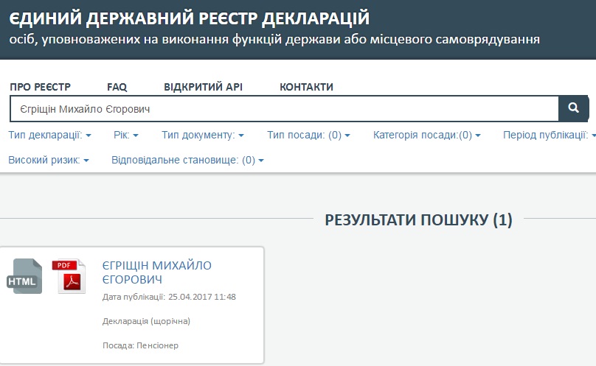Open the Рік filter dropdown
The image size is (596, 366).
[126, 136]
